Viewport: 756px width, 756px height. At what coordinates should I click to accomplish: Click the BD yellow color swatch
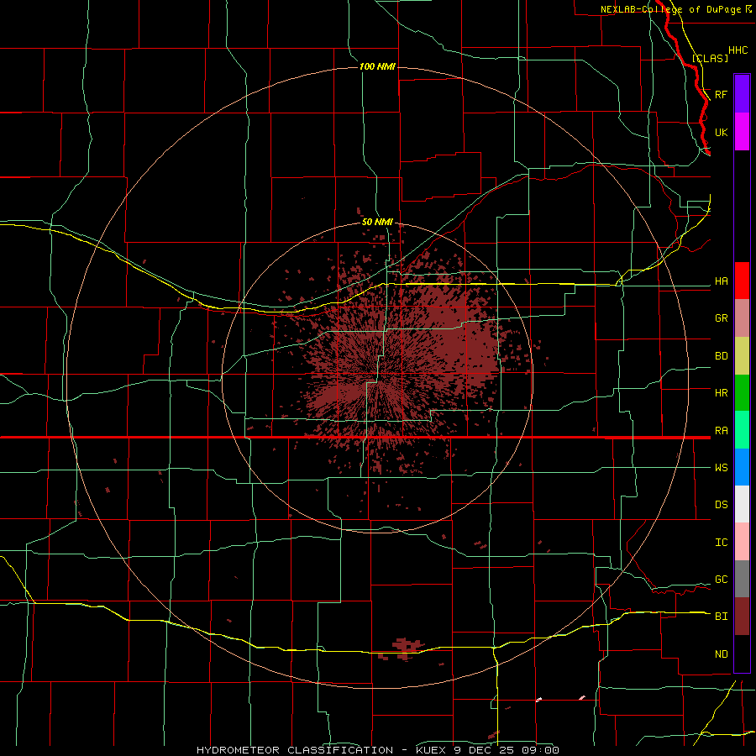point(742,356)
